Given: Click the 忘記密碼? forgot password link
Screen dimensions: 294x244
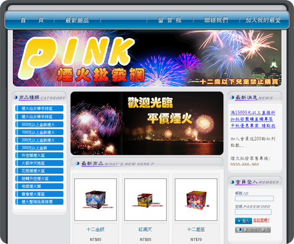Looking at the screenshot, I should pos(261,220).
